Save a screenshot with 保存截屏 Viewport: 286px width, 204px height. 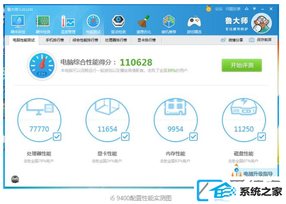pyautogui.click(x=260, y=40)
